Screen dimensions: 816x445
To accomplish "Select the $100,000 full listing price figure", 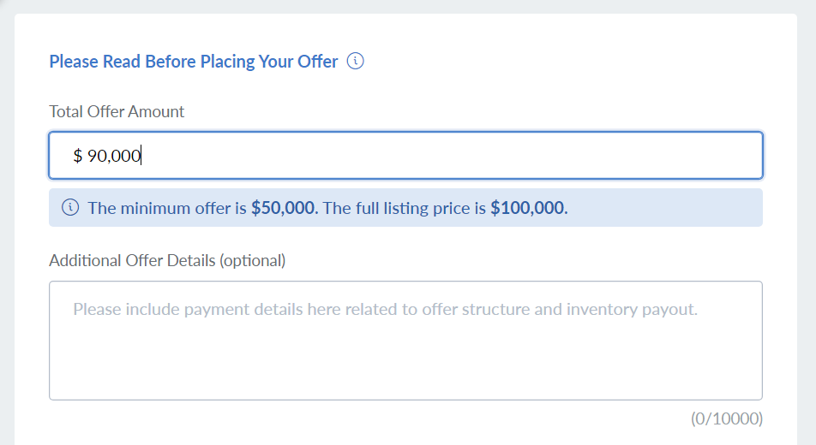I will (527, 208).
